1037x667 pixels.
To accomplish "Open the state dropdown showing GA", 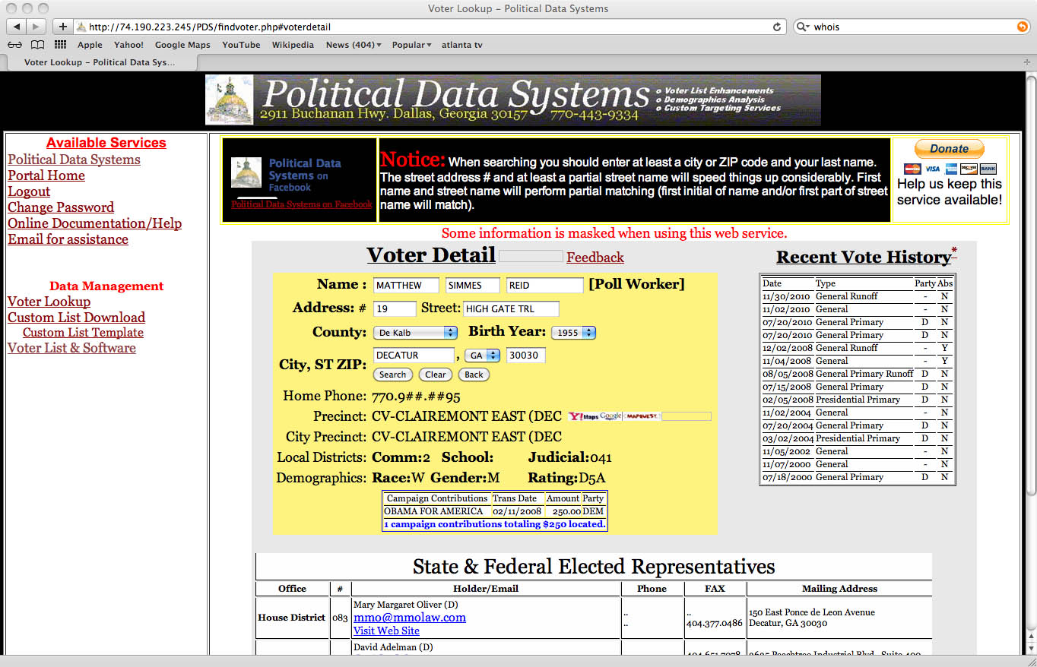I will (483, 356).
